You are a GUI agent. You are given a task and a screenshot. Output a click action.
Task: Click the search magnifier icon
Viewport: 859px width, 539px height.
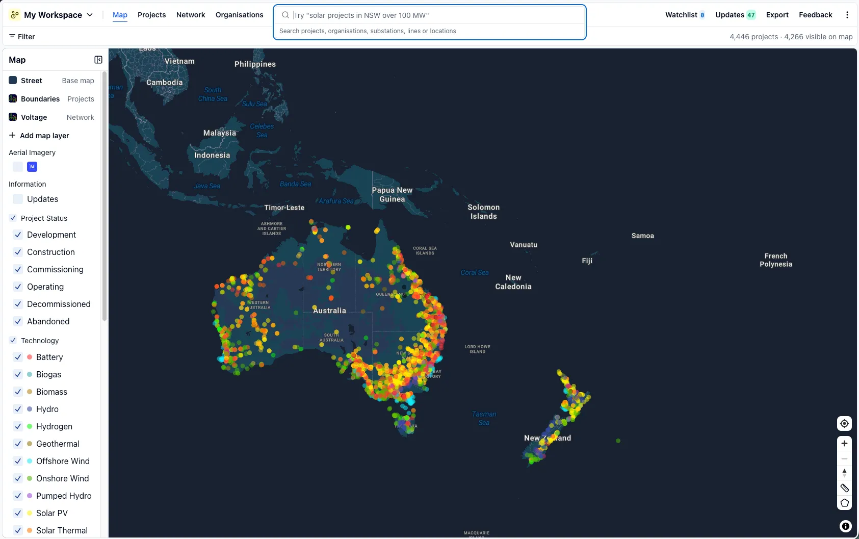tap(285, 15)
